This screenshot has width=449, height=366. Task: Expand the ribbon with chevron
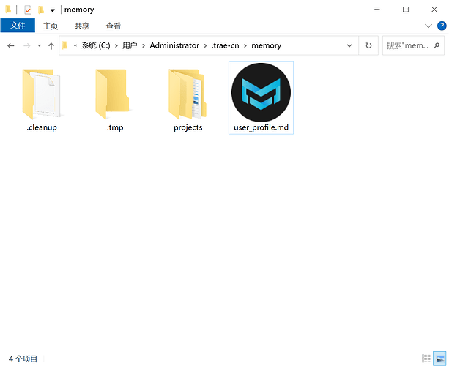(x=428, y=26)
